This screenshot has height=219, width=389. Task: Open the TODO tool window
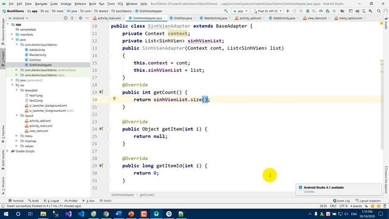(105, 201)
